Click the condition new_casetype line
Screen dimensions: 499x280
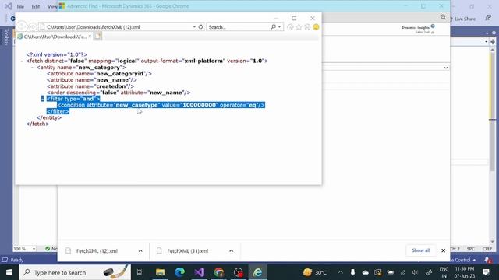[x=161, y=105]
